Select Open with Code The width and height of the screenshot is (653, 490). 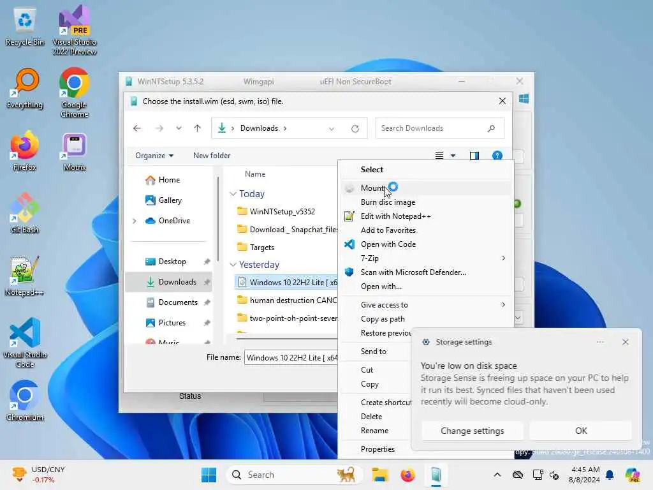(425, 244)
